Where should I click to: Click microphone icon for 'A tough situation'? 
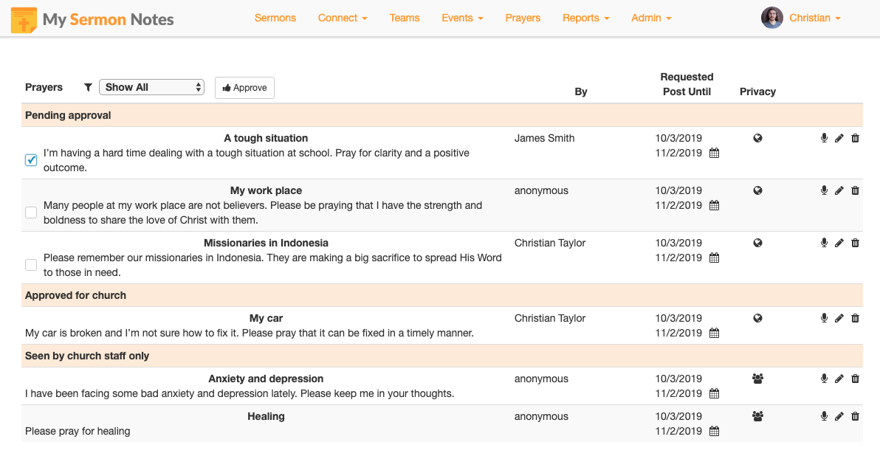(824, 138)
